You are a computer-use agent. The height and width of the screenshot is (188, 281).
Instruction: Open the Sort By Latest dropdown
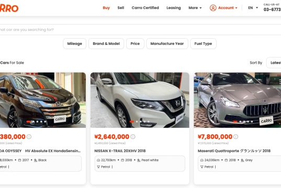[x=274, y=63]
